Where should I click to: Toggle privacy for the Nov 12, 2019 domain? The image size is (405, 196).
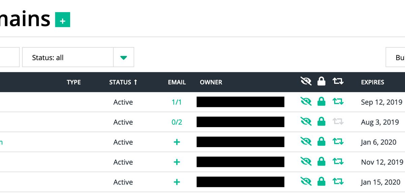pos(306,162)
